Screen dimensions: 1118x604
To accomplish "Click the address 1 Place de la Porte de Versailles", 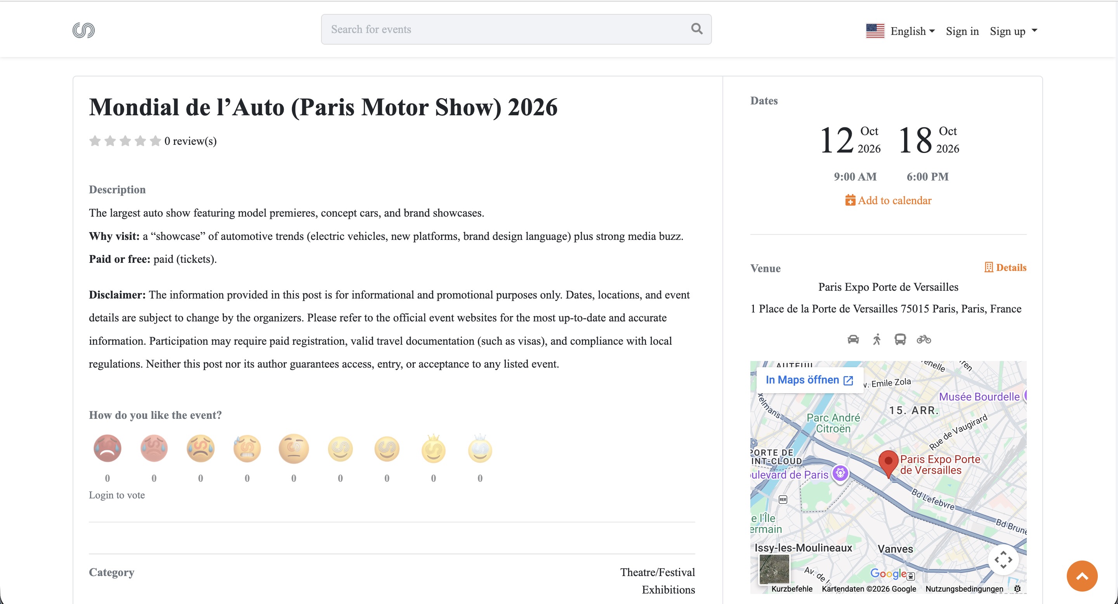I will point(886,309).
